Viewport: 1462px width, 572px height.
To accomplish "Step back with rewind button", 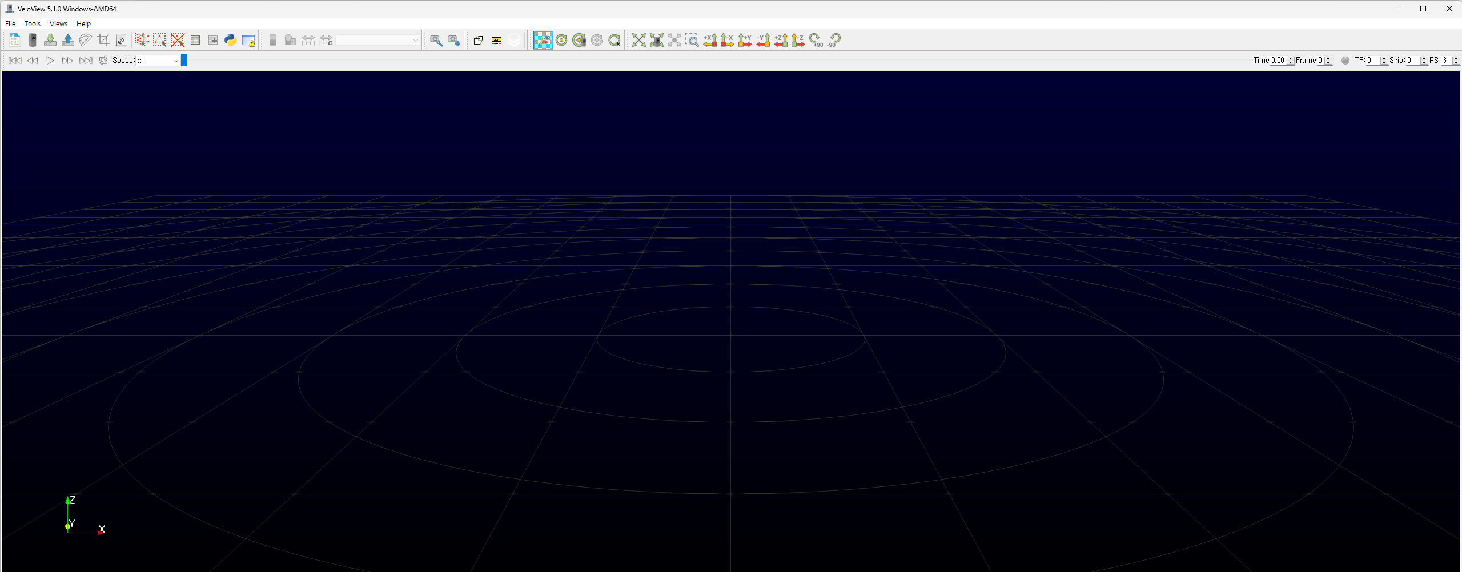I will [x=33, y=61].
